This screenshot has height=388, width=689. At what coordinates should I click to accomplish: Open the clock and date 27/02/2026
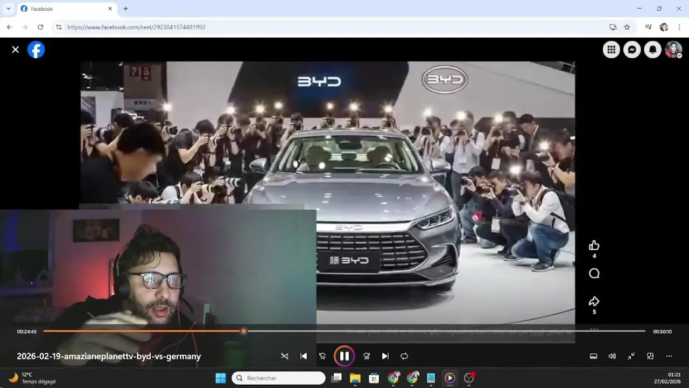[667, 378]
